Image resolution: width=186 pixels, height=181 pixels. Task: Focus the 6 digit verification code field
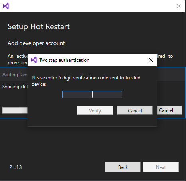coord(92,94)
